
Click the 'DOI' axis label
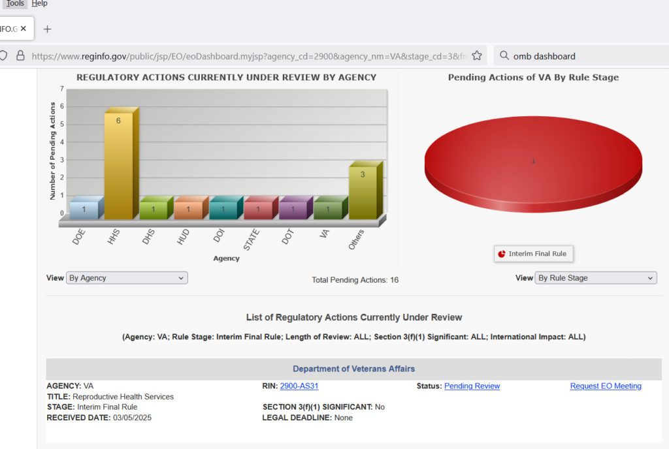218,236
